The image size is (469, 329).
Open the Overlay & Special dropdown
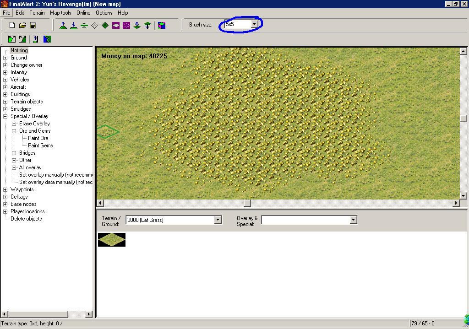[353, 220]
